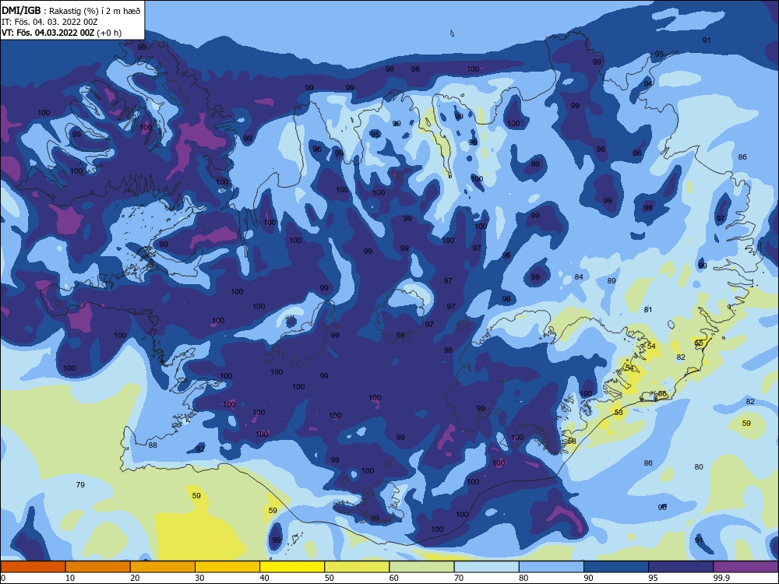Click the map value '93'

pyautogui.click(x=659, y=55)
